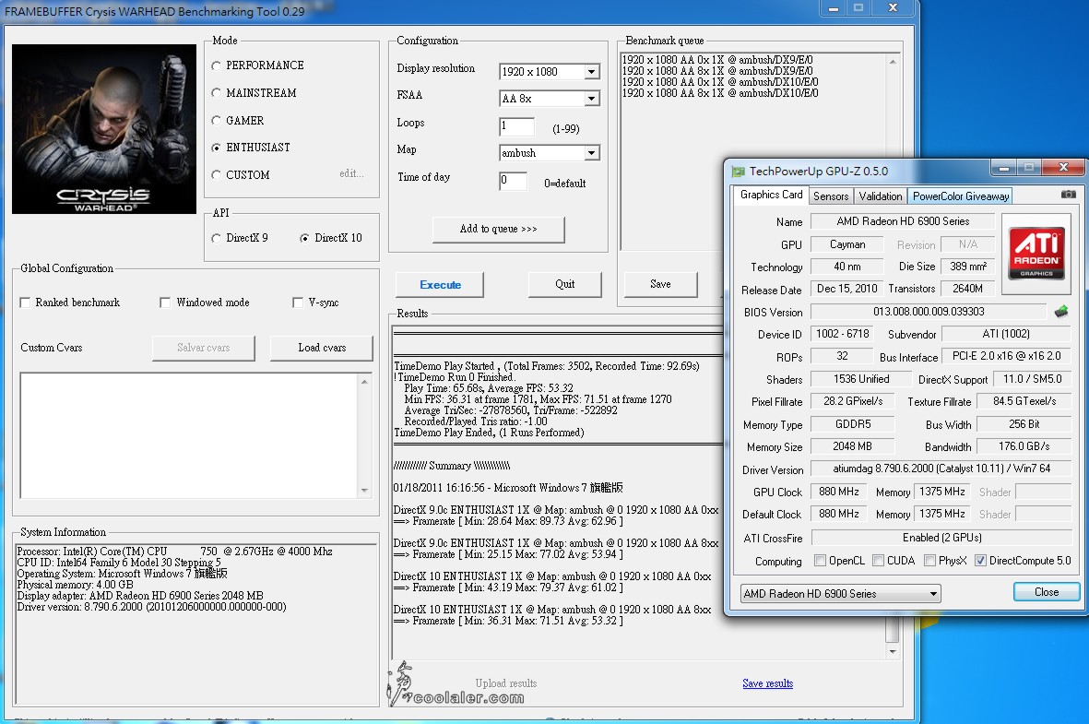Enable Ranked benchmark checkbox
The width and height of the screenshot is (1089, 724).
(25, 303)
